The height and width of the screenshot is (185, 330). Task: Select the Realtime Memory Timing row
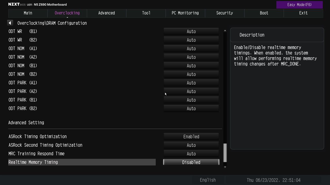[82, 162]
